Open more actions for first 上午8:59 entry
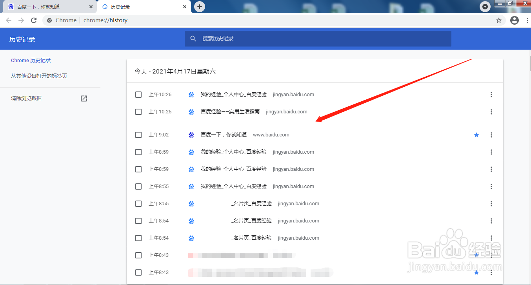This screenshot has width=531, height=285. click(x=491, y=152)
